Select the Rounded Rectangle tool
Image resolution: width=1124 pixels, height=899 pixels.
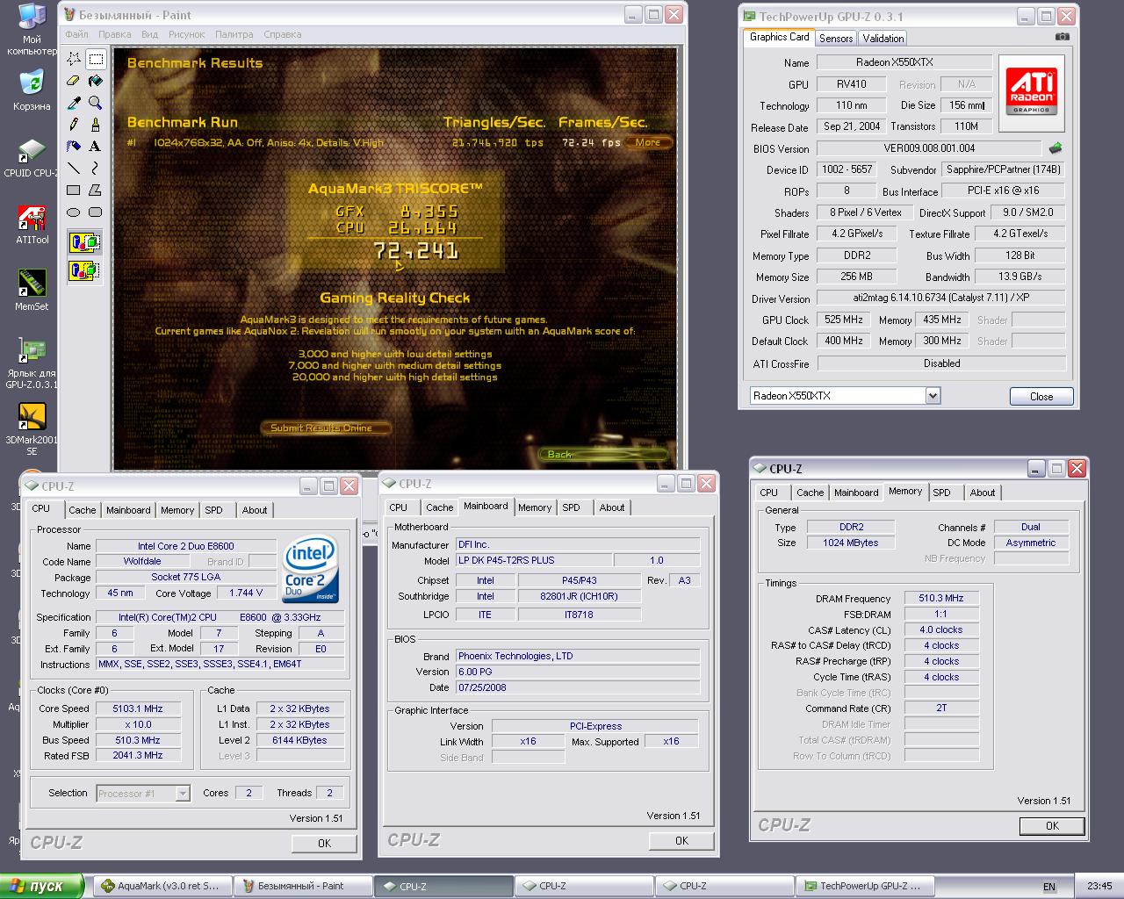click(96, 212)
